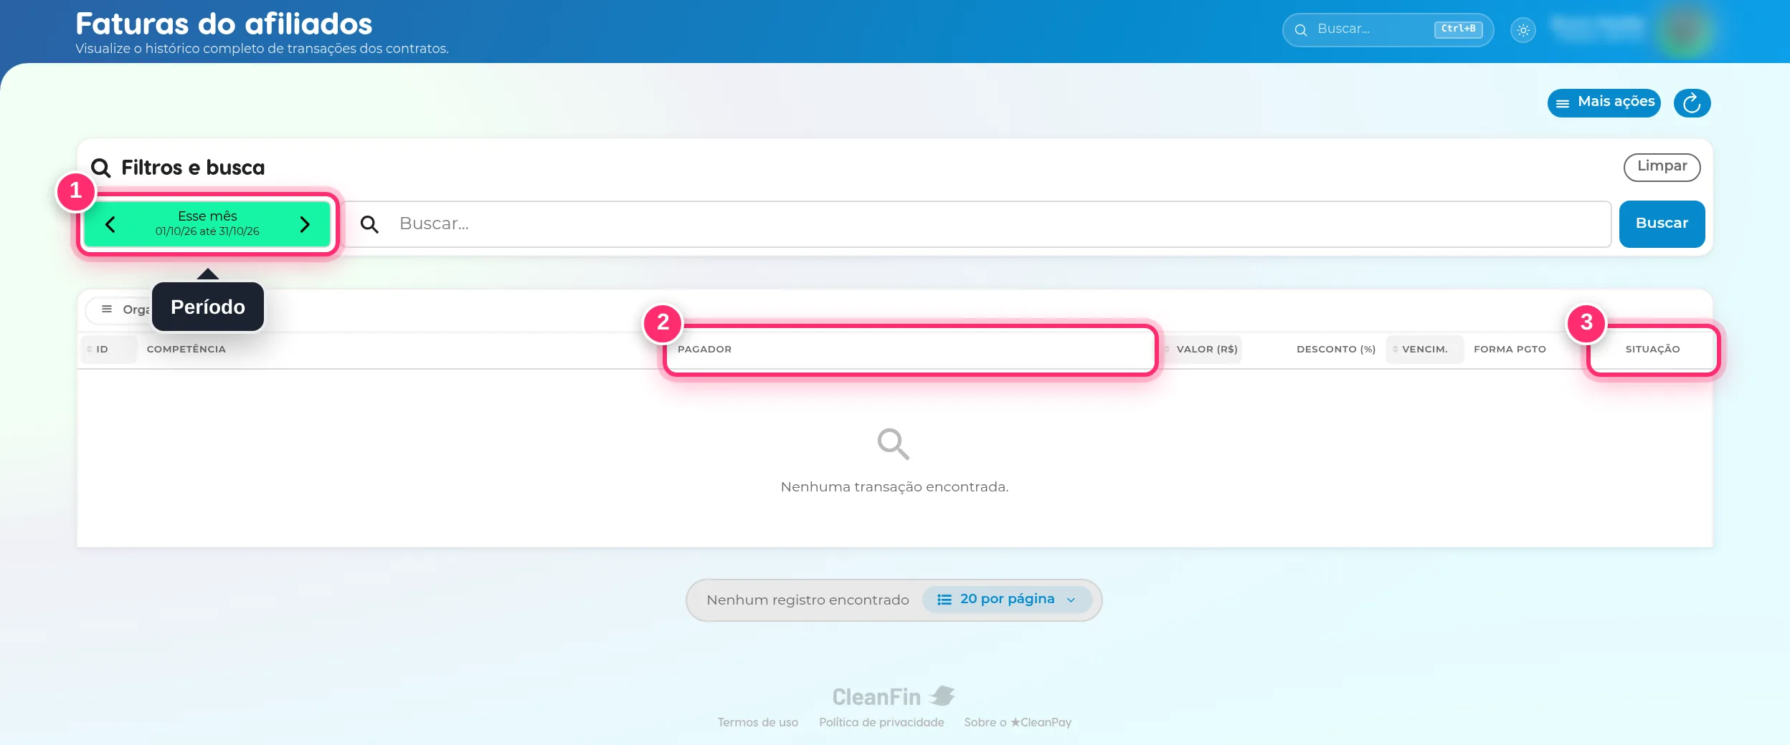Click the refresh circular arrow button
This screenshot has height=745, width=1790.
coord(1692,103)
